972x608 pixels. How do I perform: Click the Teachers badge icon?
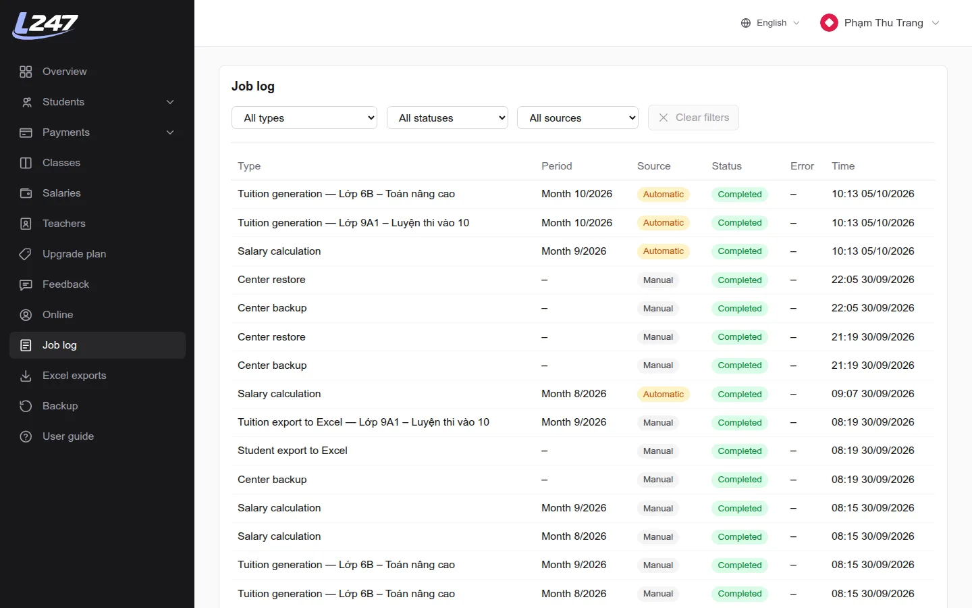(26, 224)
